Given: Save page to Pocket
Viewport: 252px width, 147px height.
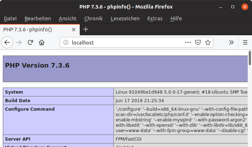Looking at the screenshot, I should pos(198,42).
